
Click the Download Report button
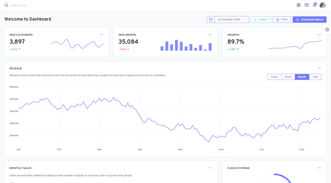309,20
